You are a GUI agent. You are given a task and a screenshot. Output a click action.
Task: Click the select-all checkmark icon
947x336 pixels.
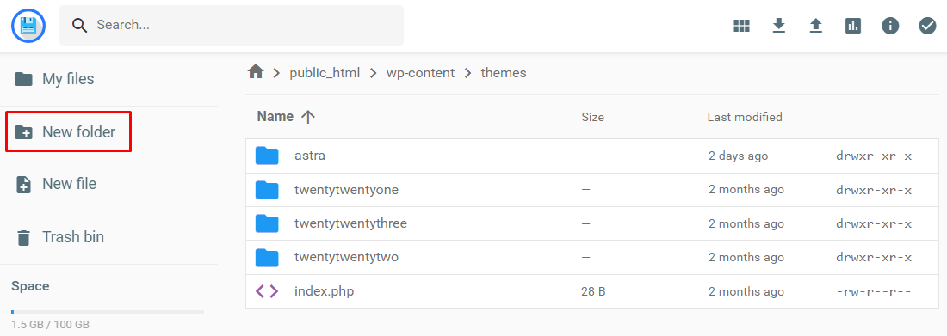point(928,25)
